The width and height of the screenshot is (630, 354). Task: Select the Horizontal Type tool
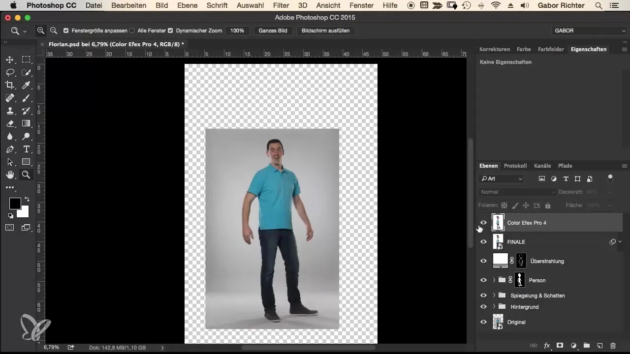click(x=26, y=149)
